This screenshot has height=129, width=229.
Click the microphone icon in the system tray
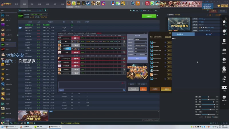(211, 127)
